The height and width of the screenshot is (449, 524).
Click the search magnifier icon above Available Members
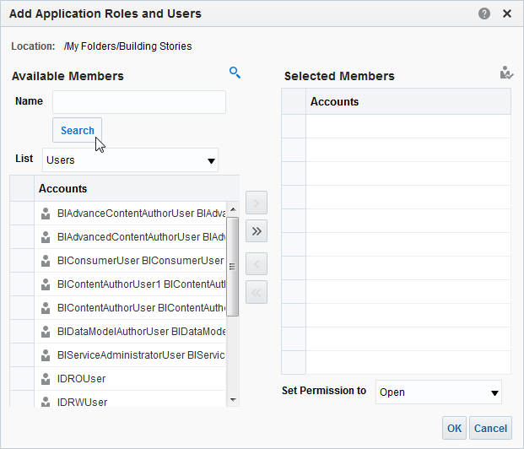point(235,73)
